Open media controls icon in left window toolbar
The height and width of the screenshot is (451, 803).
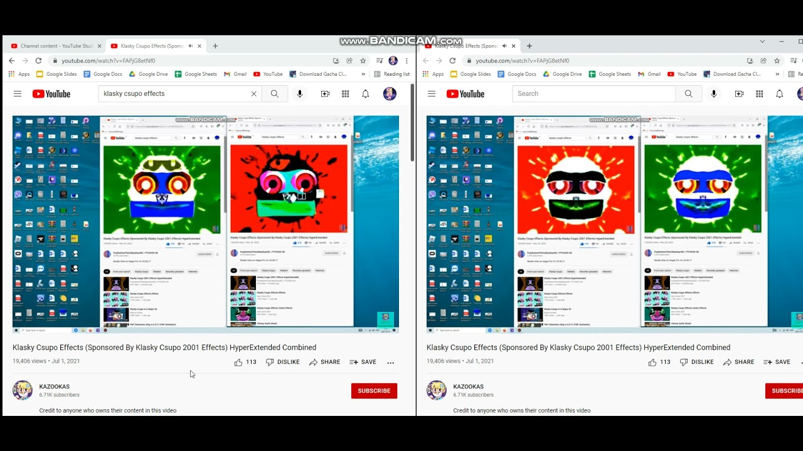(379, 61)
